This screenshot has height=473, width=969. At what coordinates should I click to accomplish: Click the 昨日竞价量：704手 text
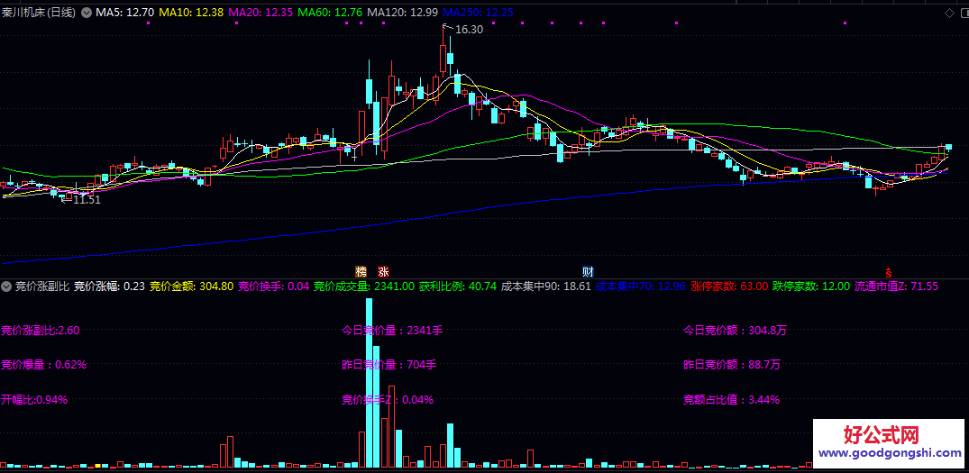click(x=389, y=365)
